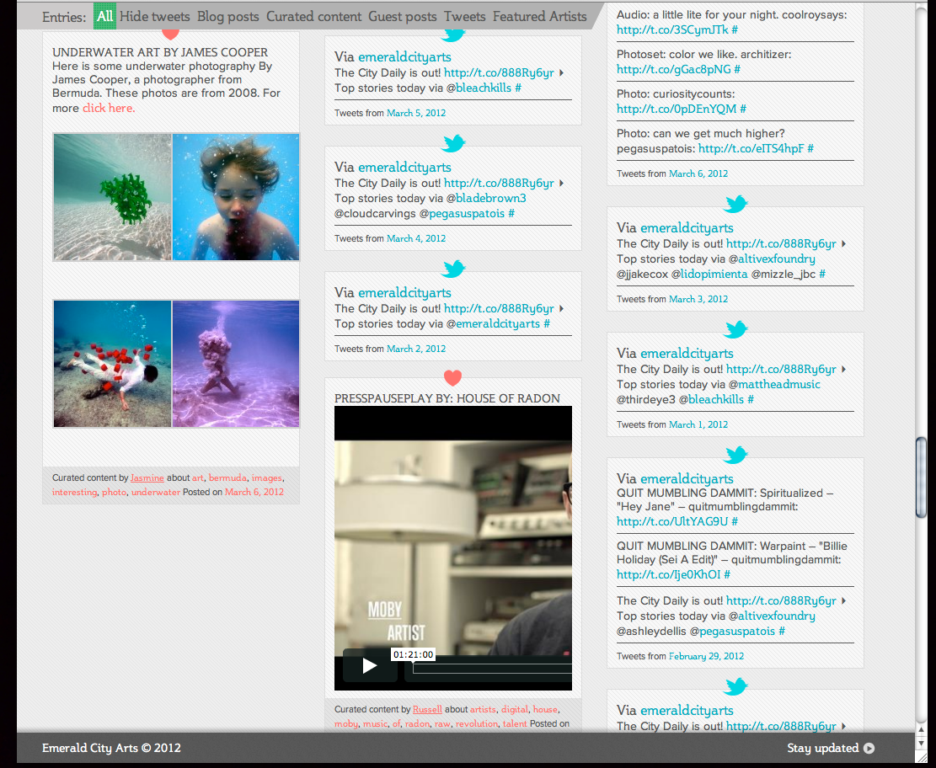Open the @altivexfoundry link in March 3 tweet
The height and width of the screenshot is (768, 936).
(x=776, y=259)
